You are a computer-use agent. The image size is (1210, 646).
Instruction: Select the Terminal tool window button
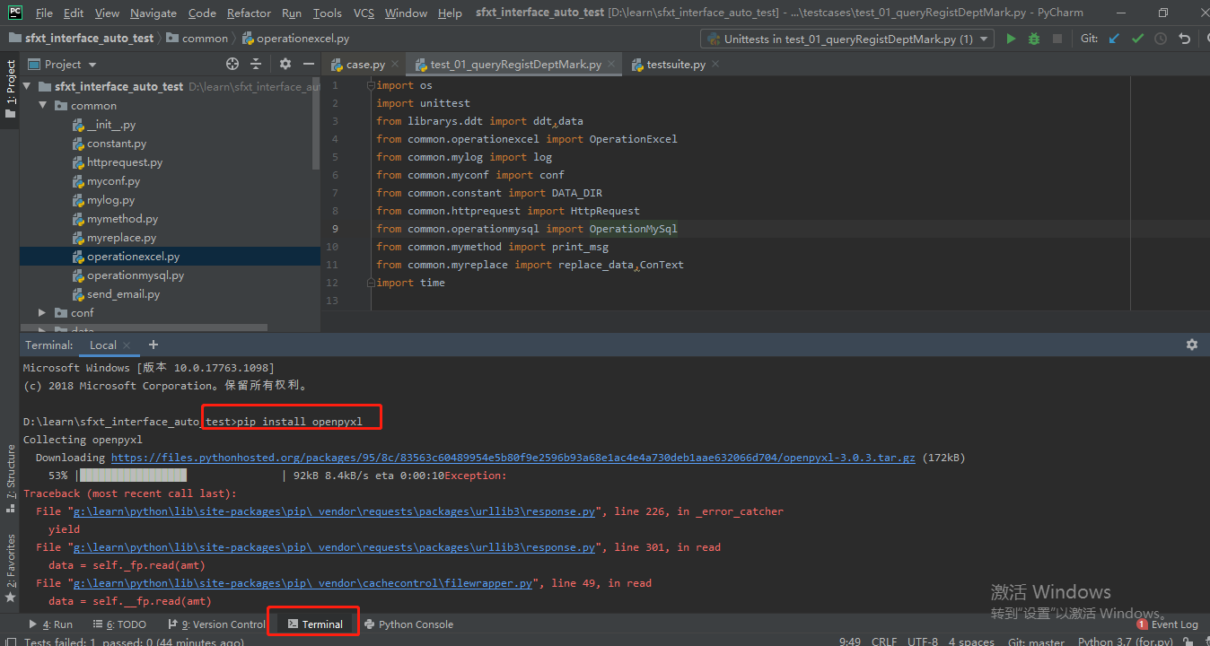tap(314, 624)
